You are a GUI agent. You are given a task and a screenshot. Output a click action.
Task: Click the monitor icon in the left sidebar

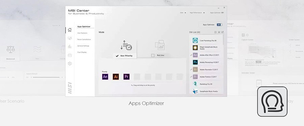[x=70, y=38]
